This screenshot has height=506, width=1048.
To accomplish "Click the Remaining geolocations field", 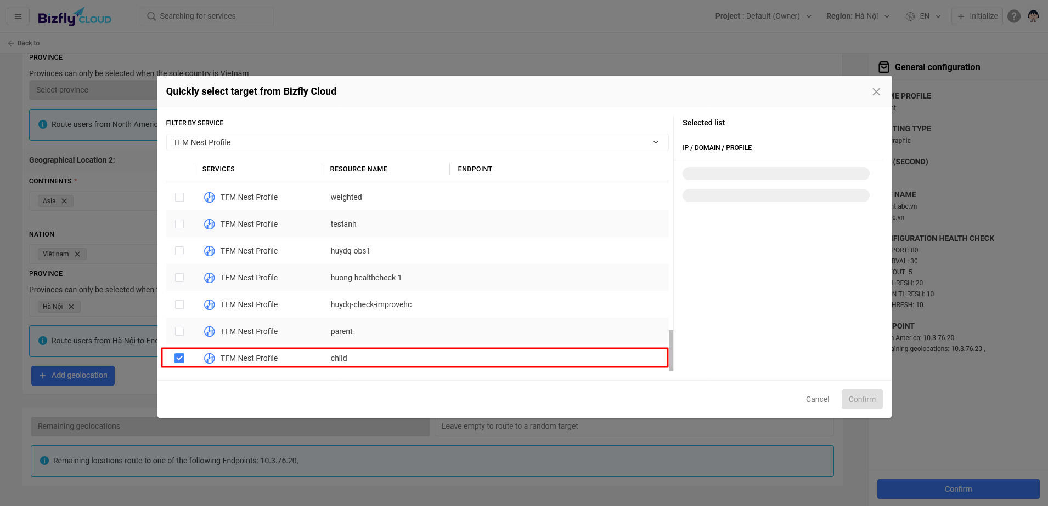I will (x=230, y=426).
